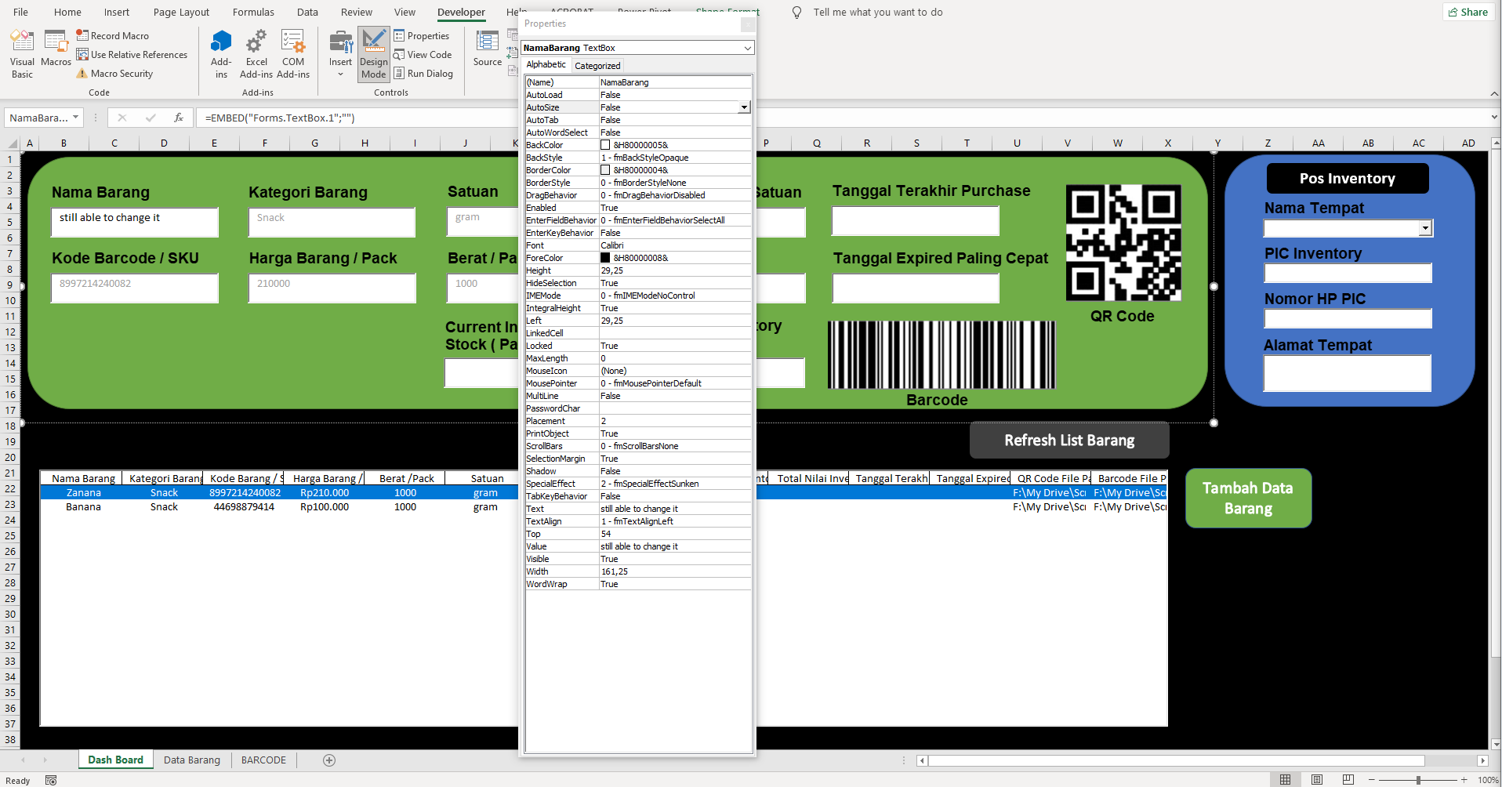Click BackColor color swatch
This screenshot has height=787, width=1502.
click(605, 145)
